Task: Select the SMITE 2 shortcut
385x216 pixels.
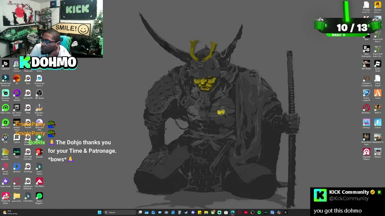Action: coord(378,109)
